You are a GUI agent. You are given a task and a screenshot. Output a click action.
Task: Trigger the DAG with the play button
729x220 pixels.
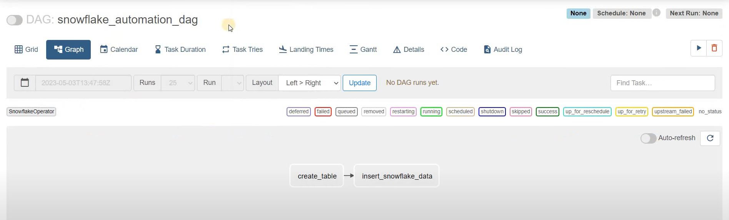pos(699,48)
